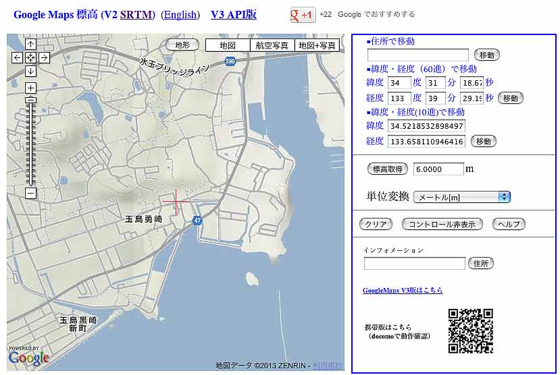560x375 pixels.
Task: Click decimal longitude field 133.658110946416
Action: click(x=426, y=141)
